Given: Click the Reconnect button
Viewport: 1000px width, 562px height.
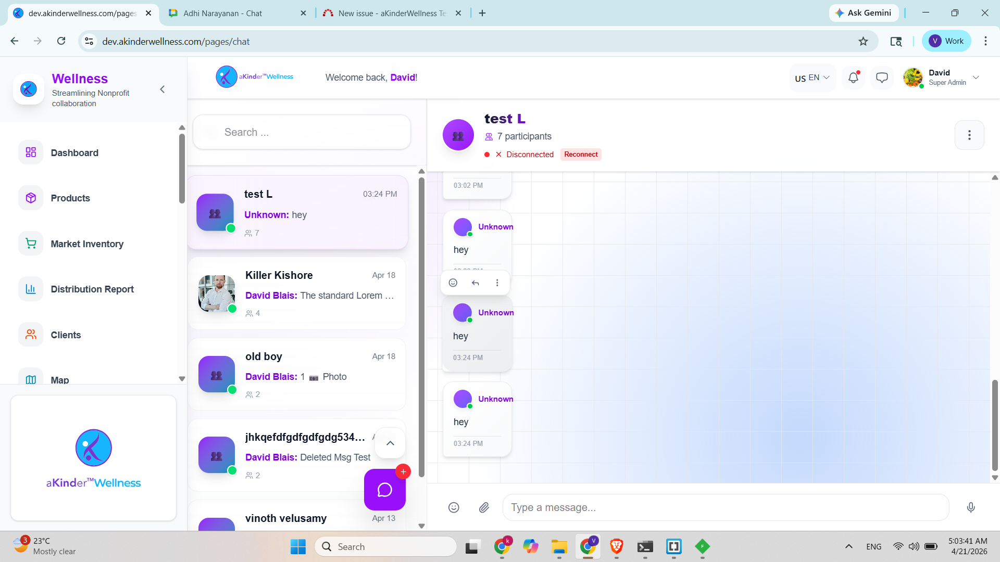Looking at the screenshot, I should coord(581,155).
